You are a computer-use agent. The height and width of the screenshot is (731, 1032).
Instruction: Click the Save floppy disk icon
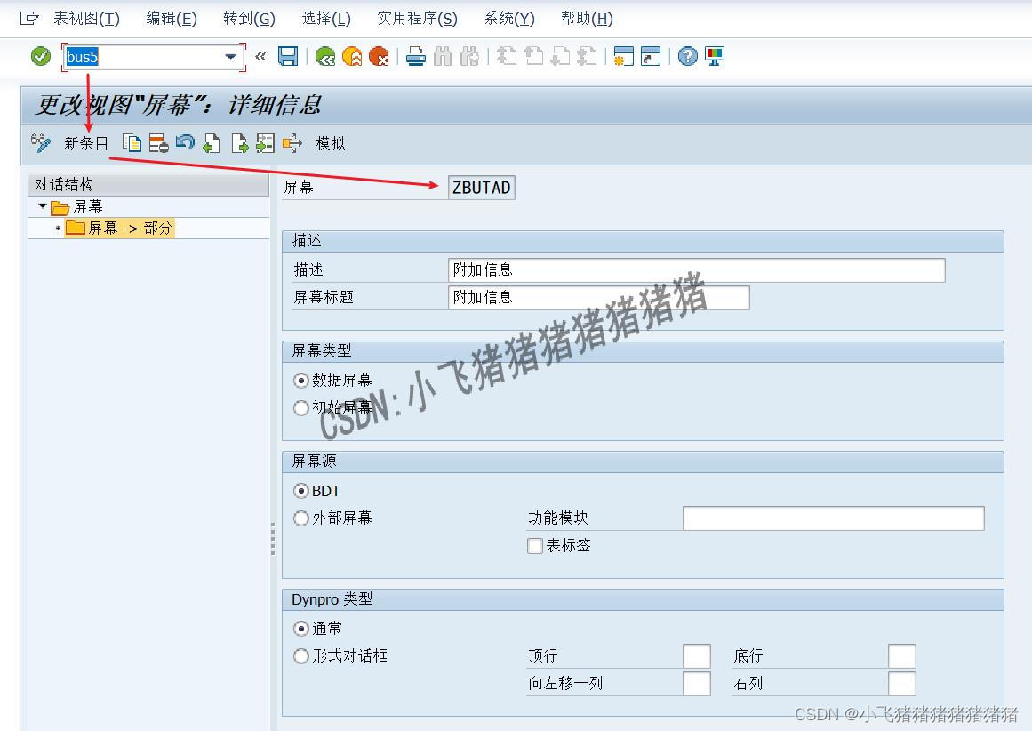click(x=288, y=57)
